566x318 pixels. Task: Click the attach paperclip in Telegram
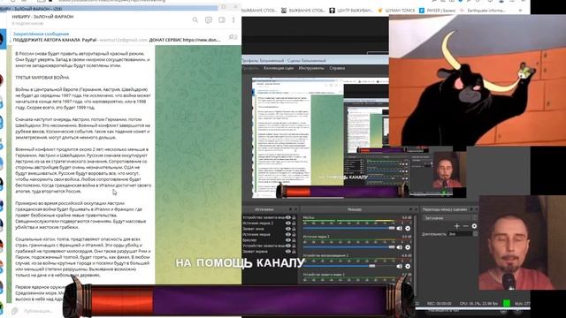click(x=14, y=310)
